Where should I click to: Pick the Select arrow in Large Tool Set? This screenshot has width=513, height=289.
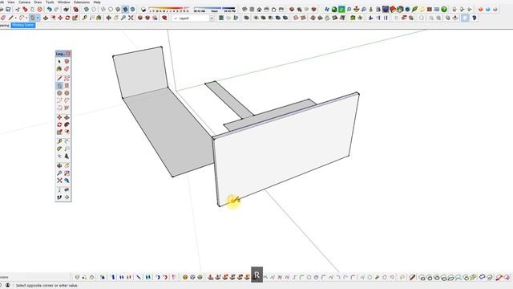point(59,62)
